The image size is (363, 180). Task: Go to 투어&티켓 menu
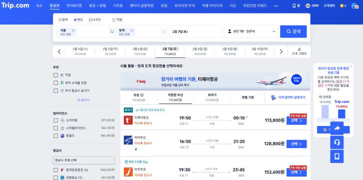coord(74,6)
